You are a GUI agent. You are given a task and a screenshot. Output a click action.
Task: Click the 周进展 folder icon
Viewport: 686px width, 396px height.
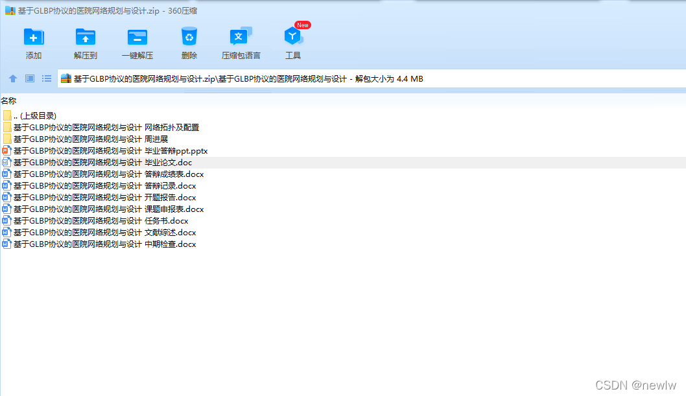(x=6, y=139)
